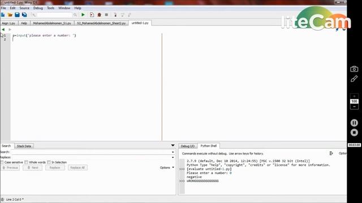Switch to the Asgn 1.py tab

9,23
